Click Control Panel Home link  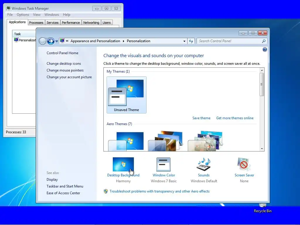[62, 53]
